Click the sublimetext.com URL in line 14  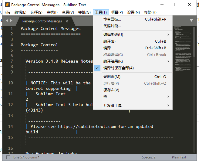pyautogui.click(x=87, y=126)
